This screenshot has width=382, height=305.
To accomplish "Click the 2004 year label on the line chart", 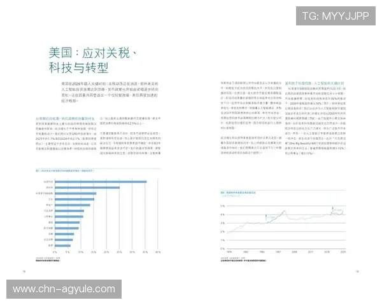I will click(294, 252).
